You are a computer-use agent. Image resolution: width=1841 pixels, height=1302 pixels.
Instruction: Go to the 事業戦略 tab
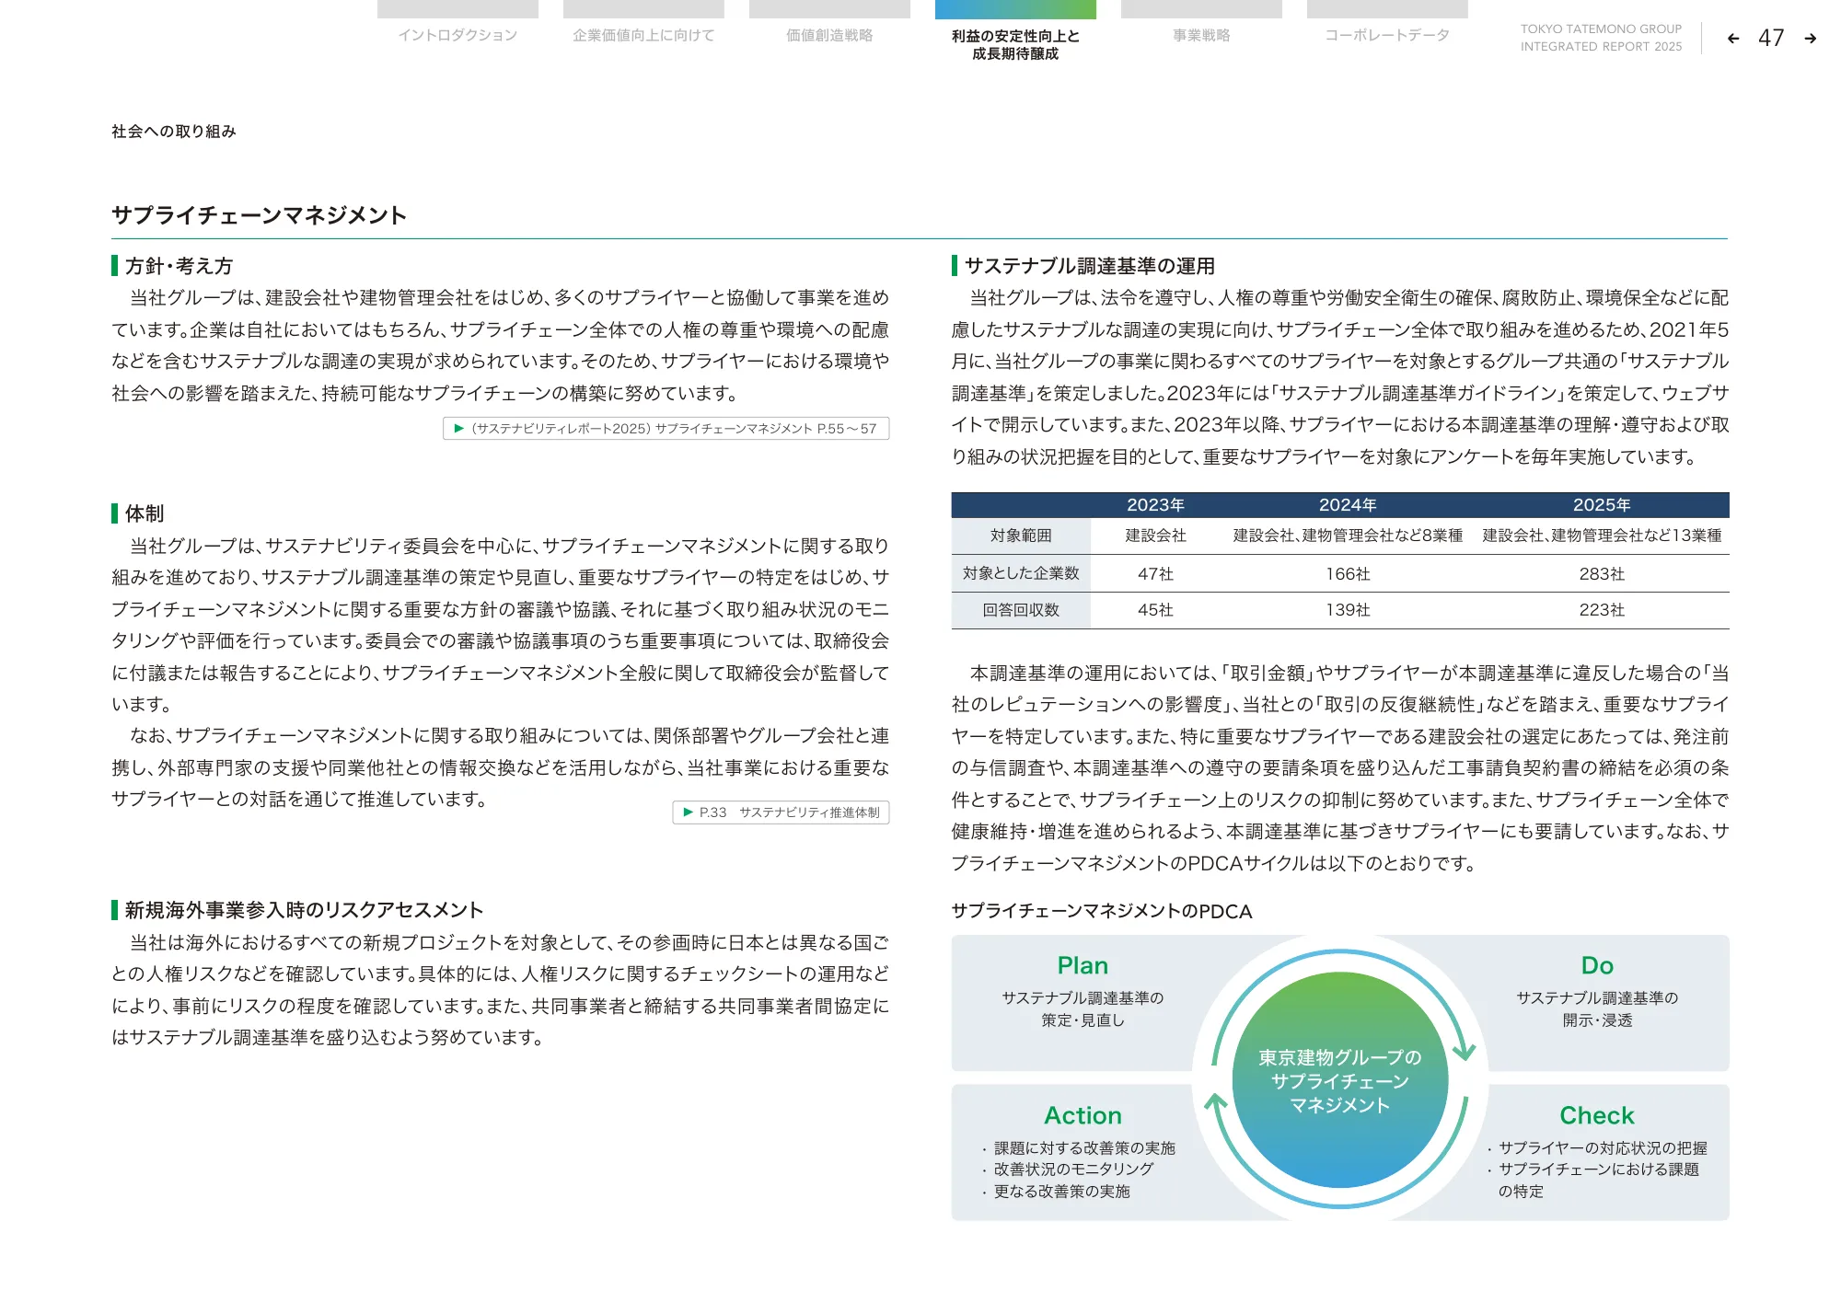(1201, 35)
